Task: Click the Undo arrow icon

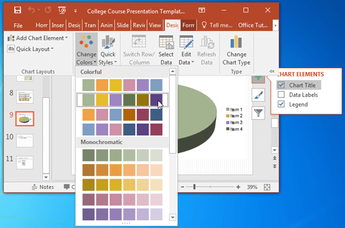Action: pyautogui.click(x=32, y=10)
